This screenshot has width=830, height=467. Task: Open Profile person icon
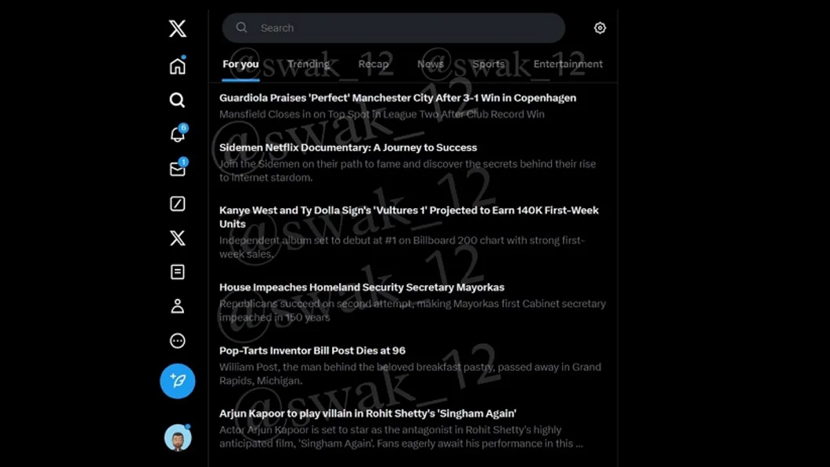coord(178,306)
